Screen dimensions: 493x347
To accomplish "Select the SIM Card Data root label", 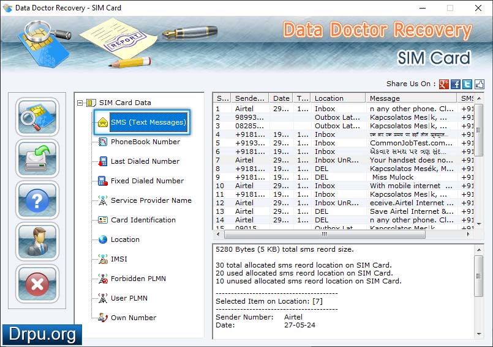I will 125,103.
